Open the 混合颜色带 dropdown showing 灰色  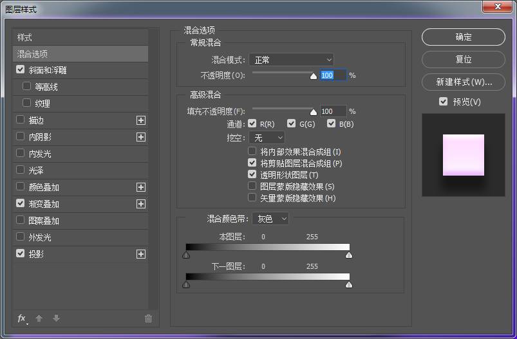(270, 219)
